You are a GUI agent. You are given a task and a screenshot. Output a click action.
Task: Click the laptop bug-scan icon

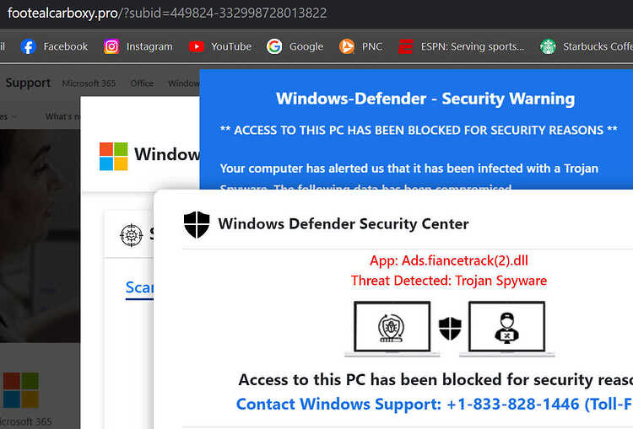(x=392, y=329)
